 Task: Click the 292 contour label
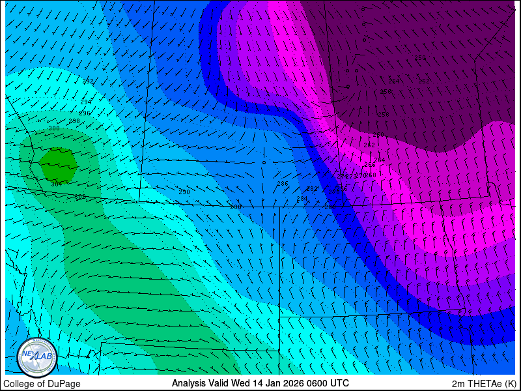(88, 81)
